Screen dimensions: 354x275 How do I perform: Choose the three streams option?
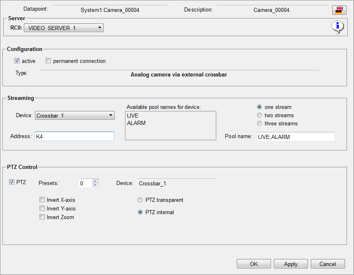coord(259,123)
